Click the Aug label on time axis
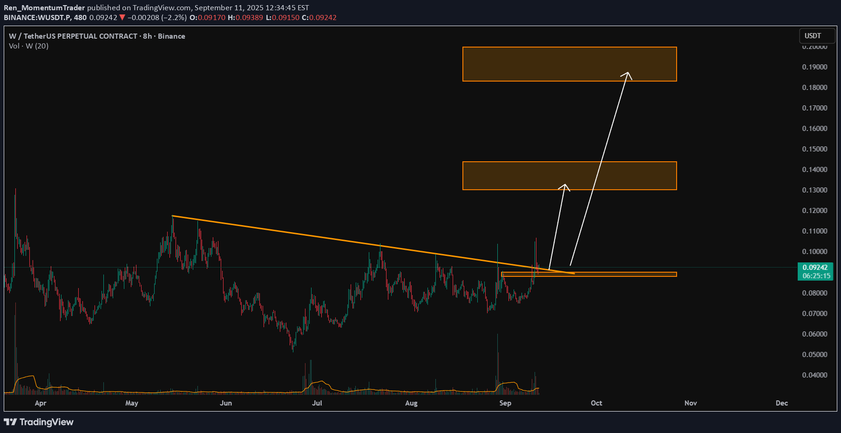The width and height of the screenshot is (841, 433). click(411, 403)
